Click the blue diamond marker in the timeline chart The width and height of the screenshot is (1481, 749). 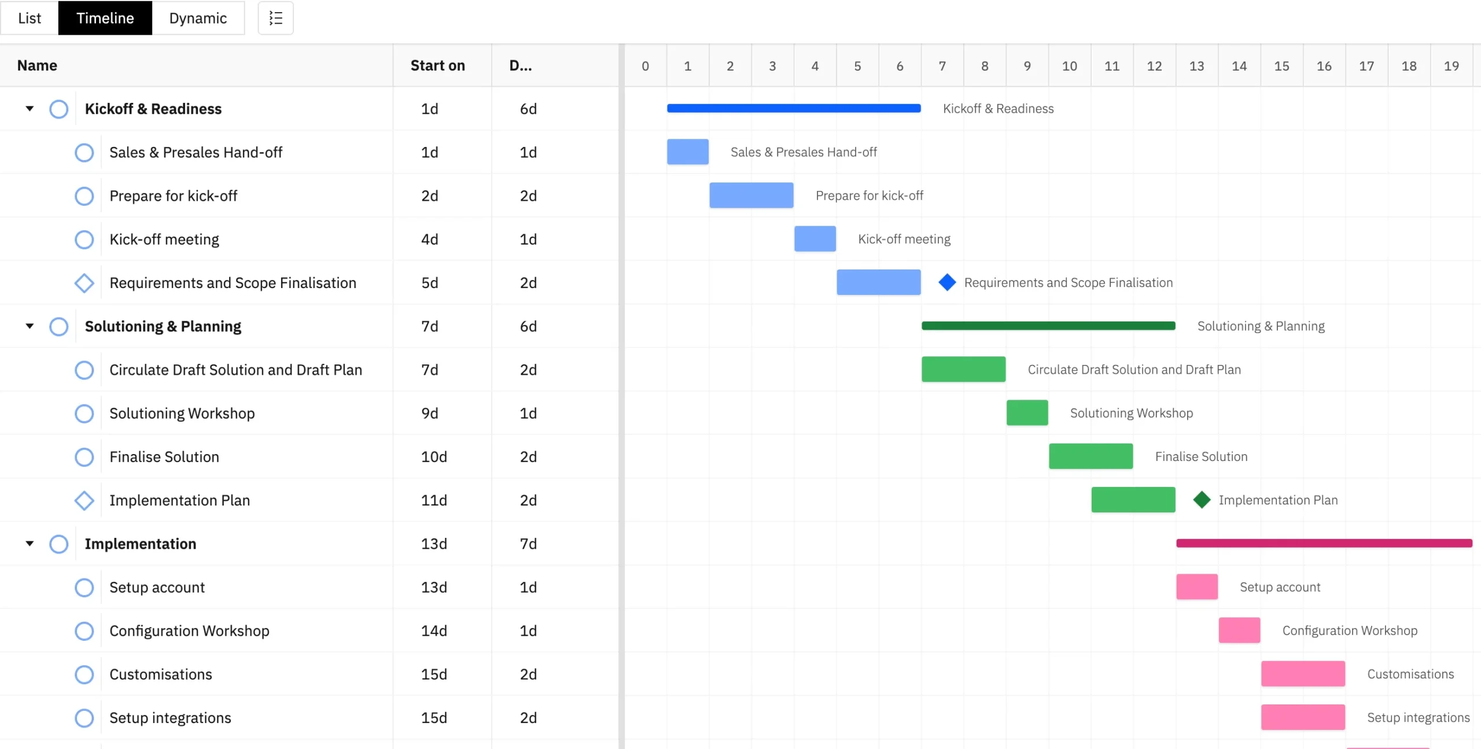(x=946, y=282)
